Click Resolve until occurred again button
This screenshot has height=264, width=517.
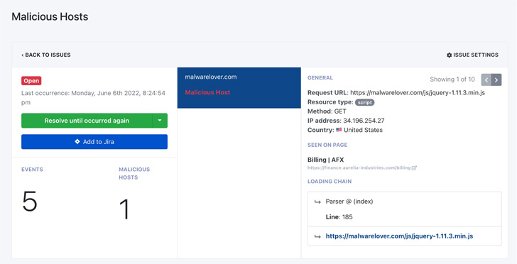tap(87, 121)
